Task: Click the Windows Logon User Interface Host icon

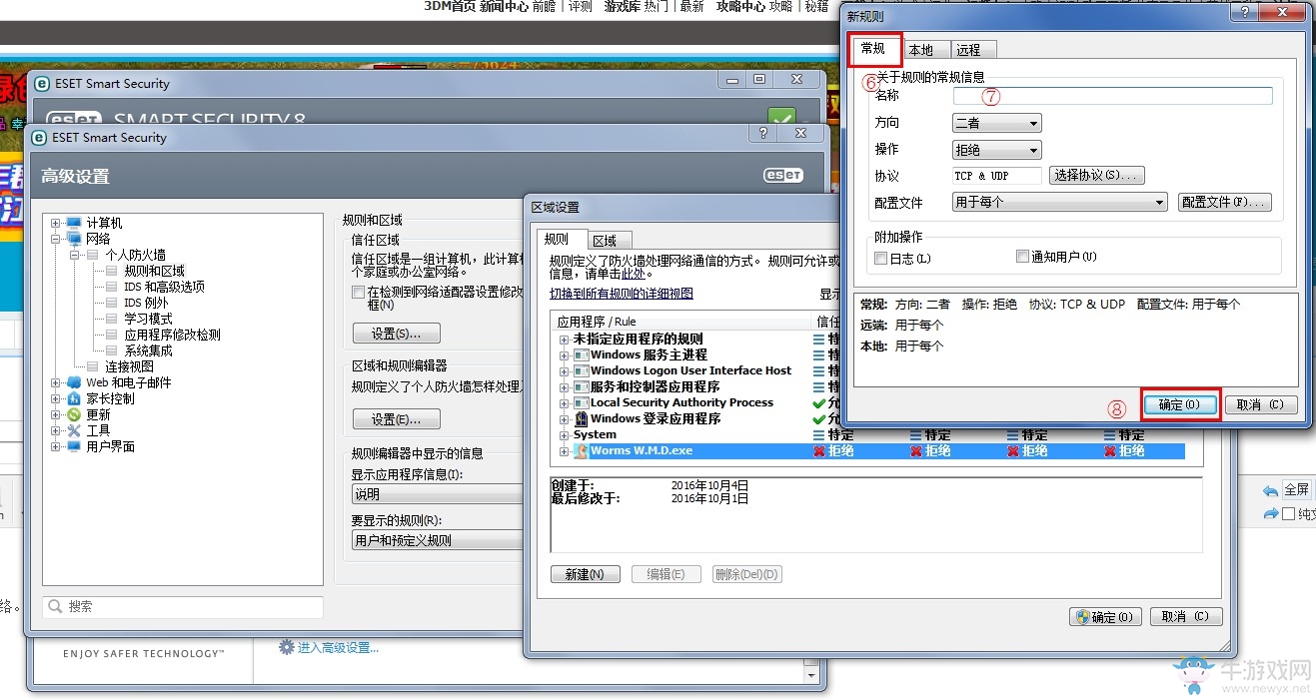Action: (x=581, y=371)
